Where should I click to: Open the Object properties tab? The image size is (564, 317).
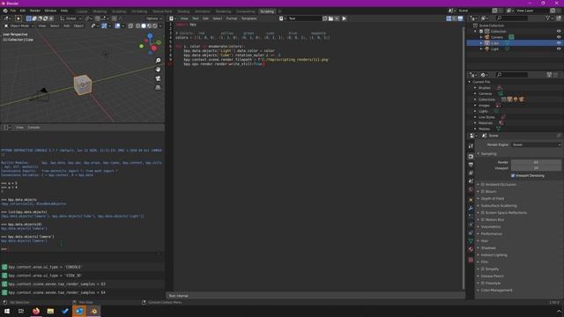[x=471, y=200]
